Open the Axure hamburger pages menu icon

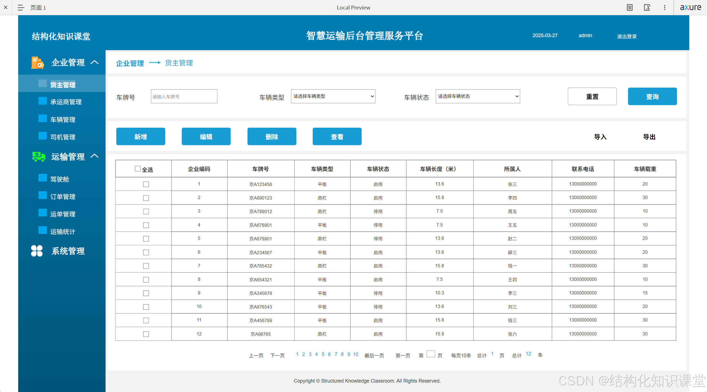(x=21, y=7)
